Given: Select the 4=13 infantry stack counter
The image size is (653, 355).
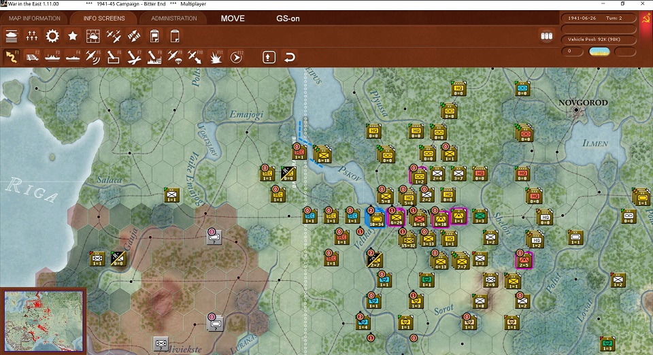Looking at the screenshot, I should (440, 261).
